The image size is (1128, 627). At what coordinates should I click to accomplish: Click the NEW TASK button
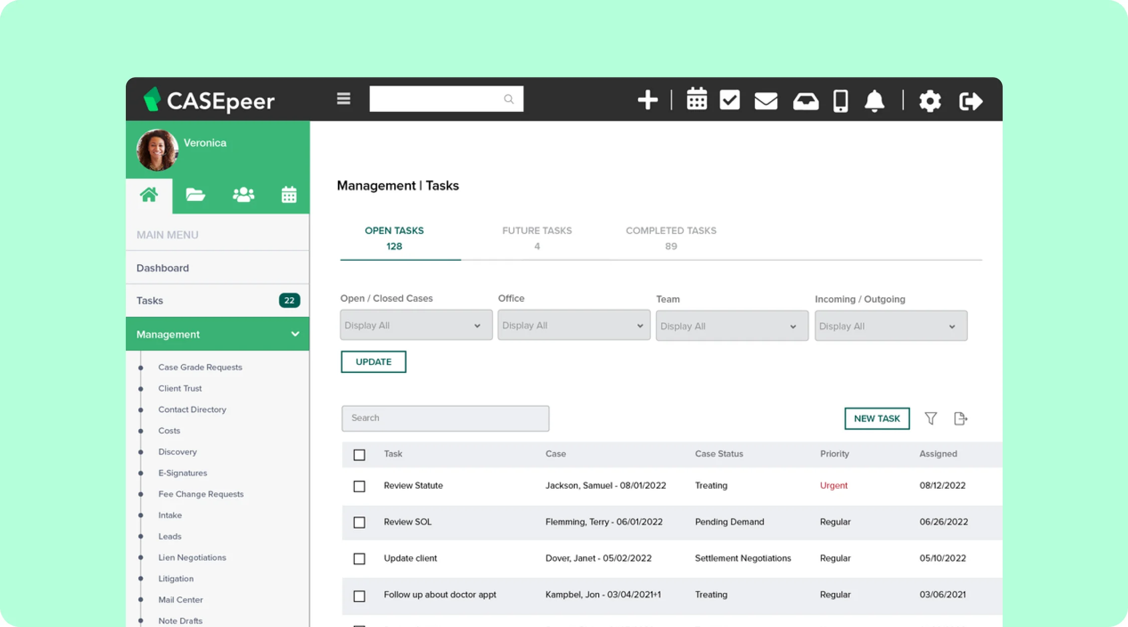(876, 419)
